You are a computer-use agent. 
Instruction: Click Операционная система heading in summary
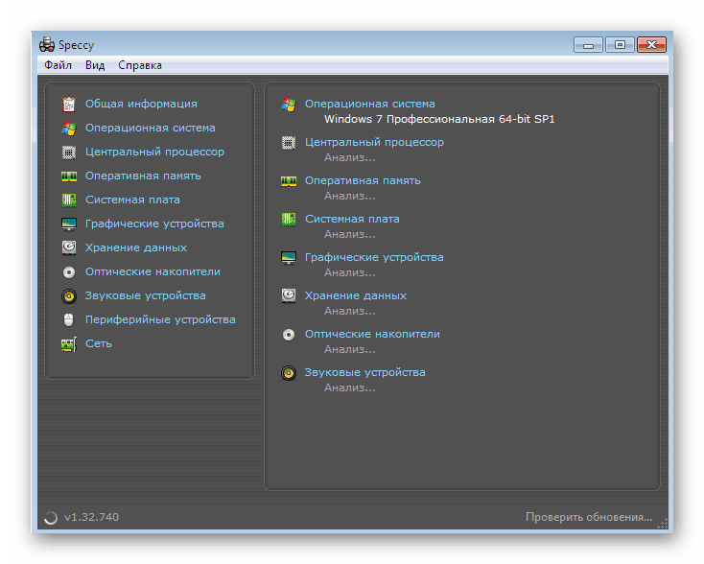point(369,104)
